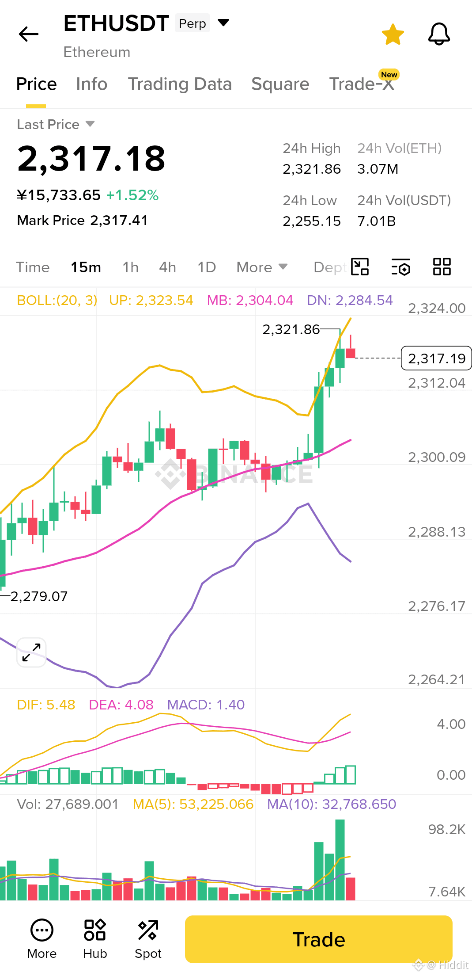Image resolution: width=472 pixels, height=976 pixels.
Task: Tap the MB: 2,304.04 band value
Action: pos(250,300)
